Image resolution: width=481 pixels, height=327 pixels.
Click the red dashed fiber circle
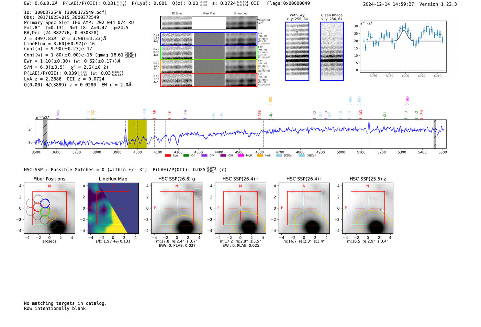tap(38, 207)
